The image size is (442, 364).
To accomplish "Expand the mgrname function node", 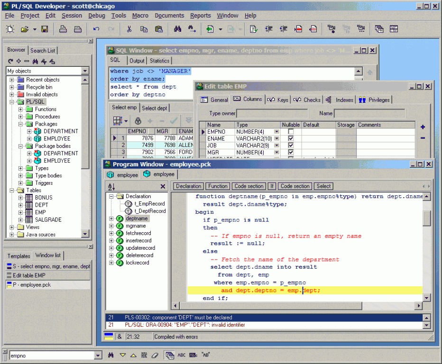I will pyautogui.click(x=111, y=226).
